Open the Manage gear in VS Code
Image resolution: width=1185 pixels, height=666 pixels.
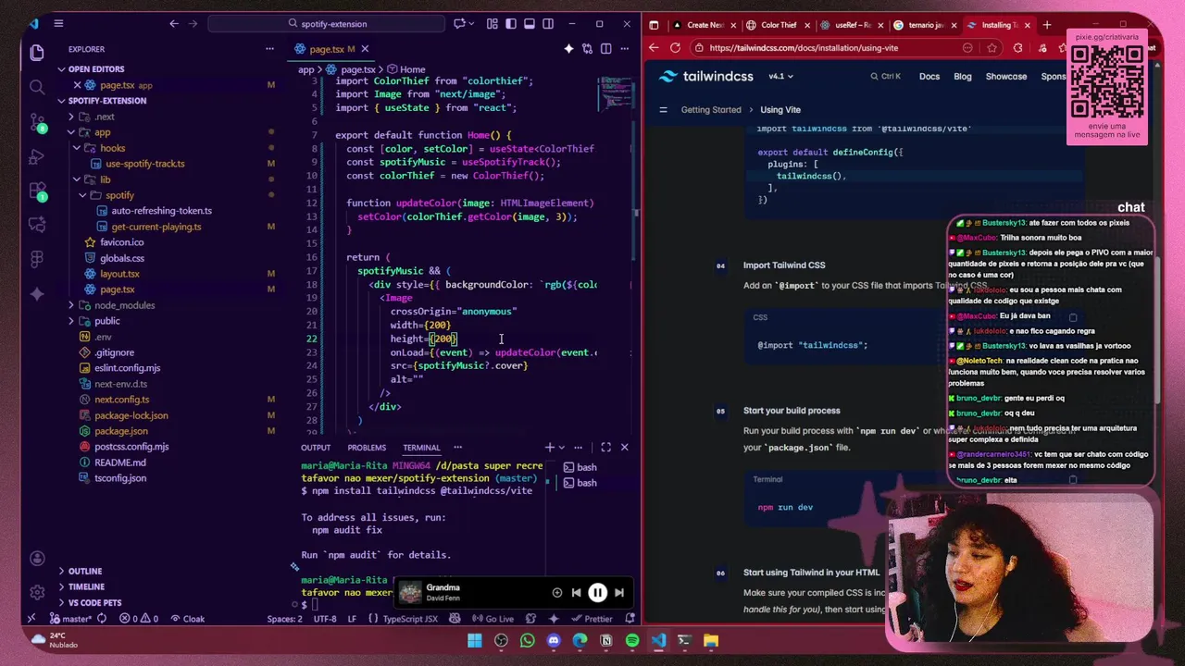point(37,592)
